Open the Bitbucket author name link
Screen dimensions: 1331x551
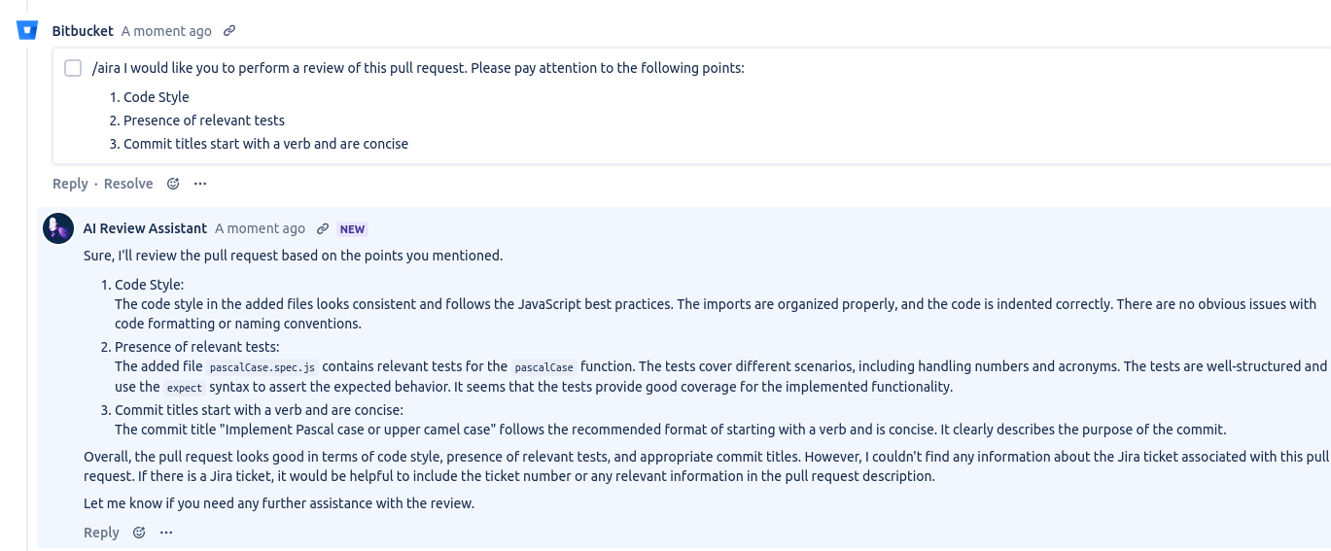point(83,31)
